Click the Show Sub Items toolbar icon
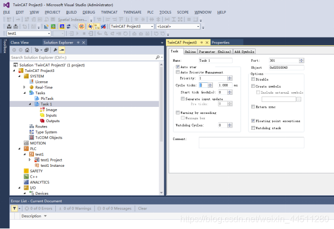The height and width of the screenshot is (229, 334). point(97,27)
